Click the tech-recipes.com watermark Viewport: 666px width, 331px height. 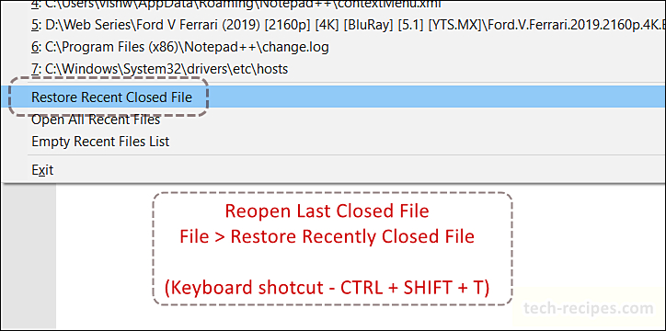tap(589, 308)
